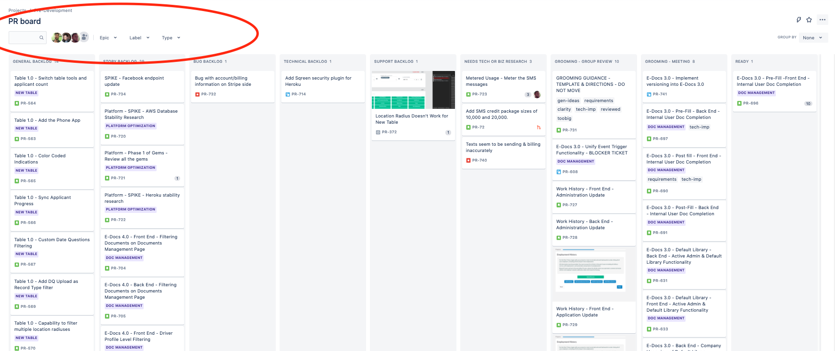Click the story icon beside PR-564
Screen dimensions: 835x351
(17, 104)
